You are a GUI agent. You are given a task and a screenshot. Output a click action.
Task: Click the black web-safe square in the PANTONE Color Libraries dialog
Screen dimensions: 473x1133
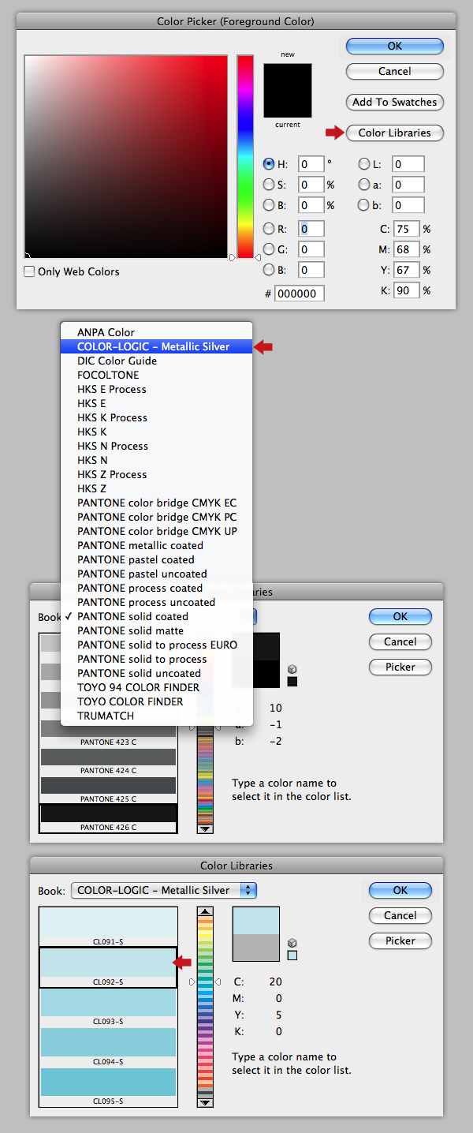click(x=292, y=682)
